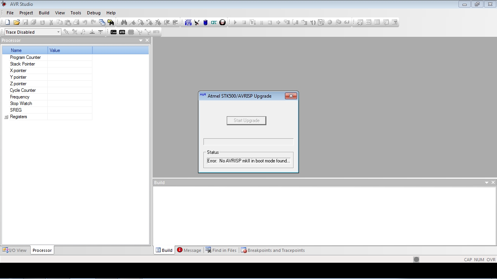Open Breakpoints and Tracepoints tab
Image resolution: width=497 pixels, height=279 pixels.
[x=273, y=250]
